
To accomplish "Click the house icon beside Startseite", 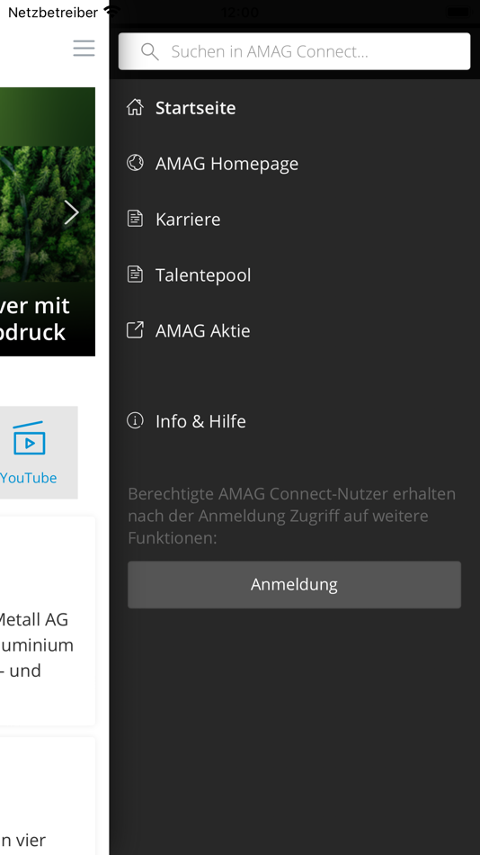I will coord(135,107).
